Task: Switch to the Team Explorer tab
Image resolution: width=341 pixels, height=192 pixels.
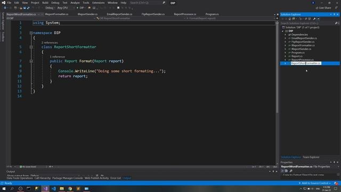Action: point(311,157)
